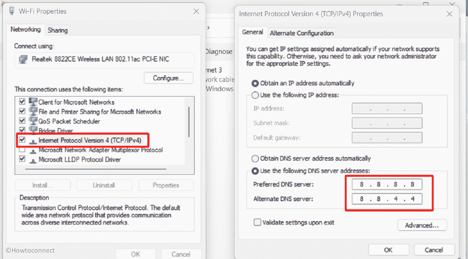Cancel the IPv4 Properties dialog

434,250
